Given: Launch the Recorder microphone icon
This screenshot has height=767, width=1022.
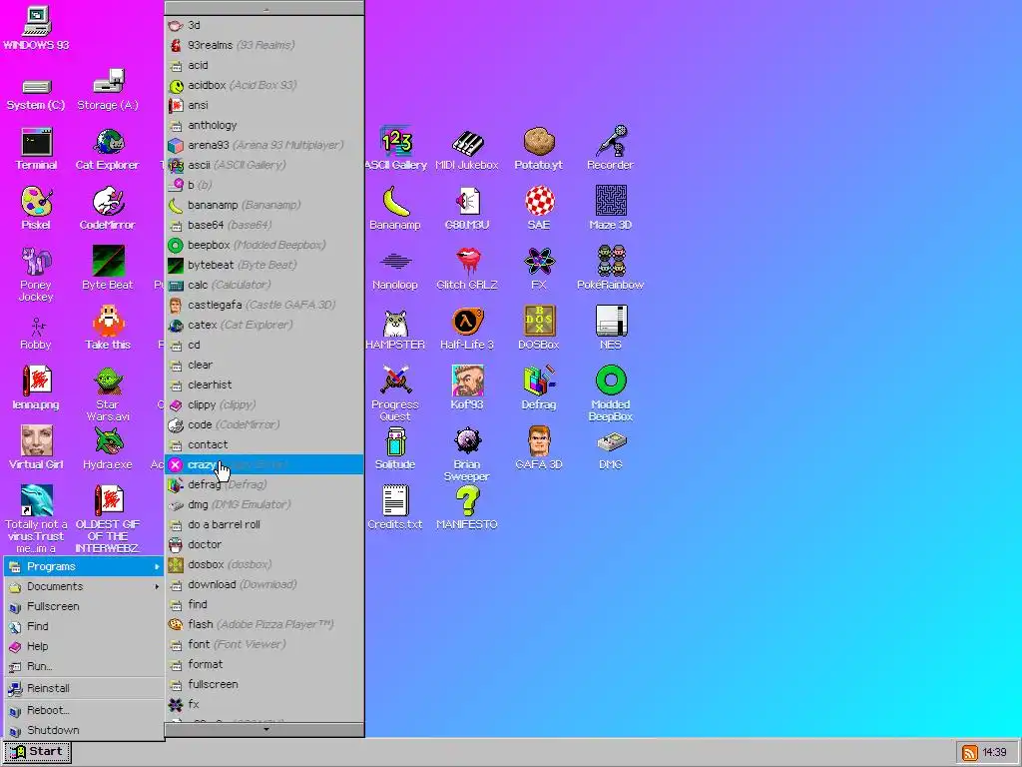Looking at the screenshot, I should pos(610,148).
